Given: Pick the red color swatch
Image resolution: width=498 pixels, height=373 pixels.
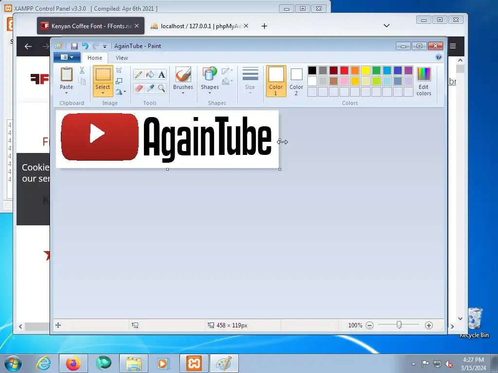Looking at the screenshot, I should 344,70.
